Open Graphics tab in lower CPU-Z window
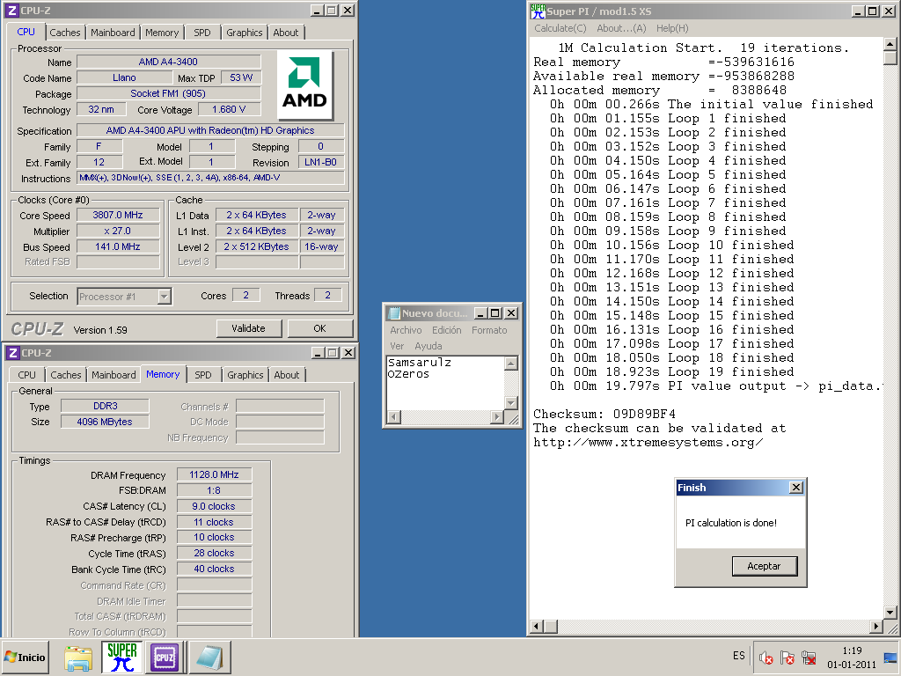Image resolution: width=901 pixels, height=676 pixels. coord(245,375)
